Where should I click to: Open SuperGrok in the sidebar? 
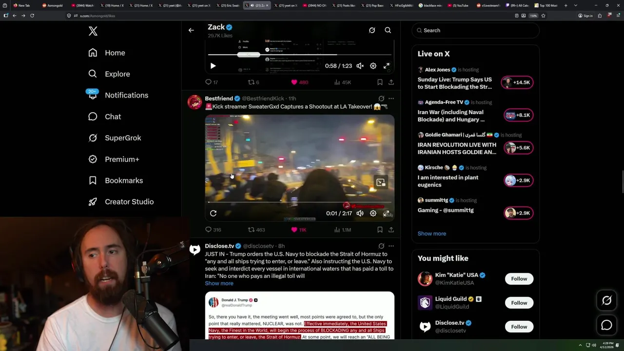(115, 138)
